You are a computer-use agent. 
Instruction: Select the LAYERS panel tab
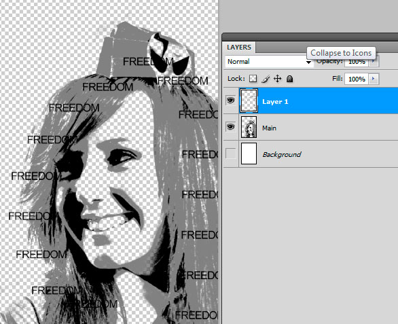tap(239, 48)
